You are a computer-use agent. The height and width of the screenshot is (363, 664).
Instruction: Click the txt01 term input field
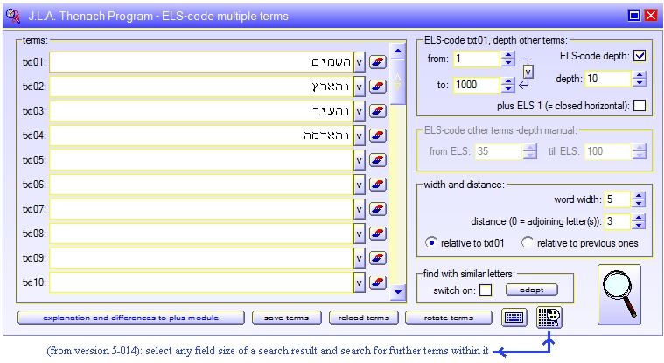point(201,63)
